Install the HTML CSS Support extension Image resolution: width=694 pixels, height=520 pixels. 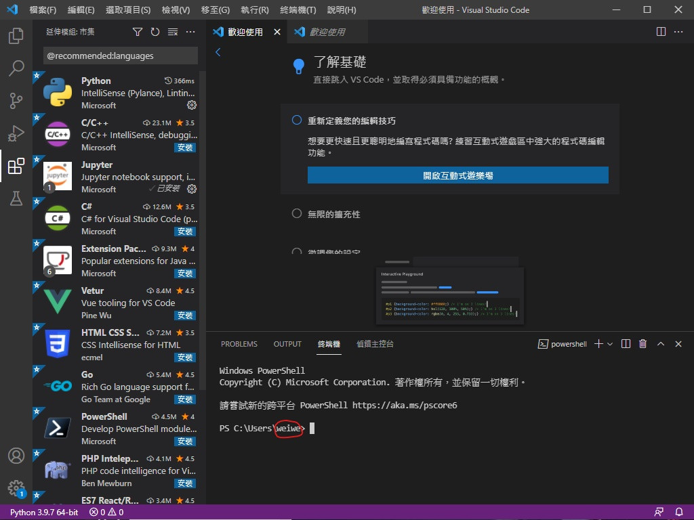point(185,357)
